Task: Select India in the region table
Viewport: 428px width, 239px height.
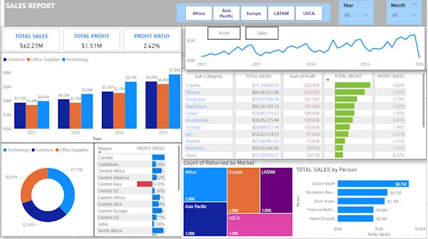Action: pos(131,225)
